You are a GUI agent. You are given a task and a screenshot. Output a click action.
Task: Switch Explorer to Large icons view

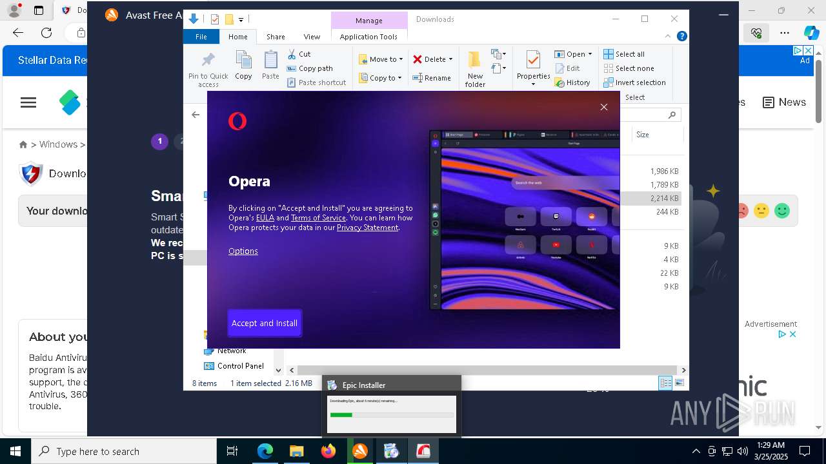pos(679,383)
